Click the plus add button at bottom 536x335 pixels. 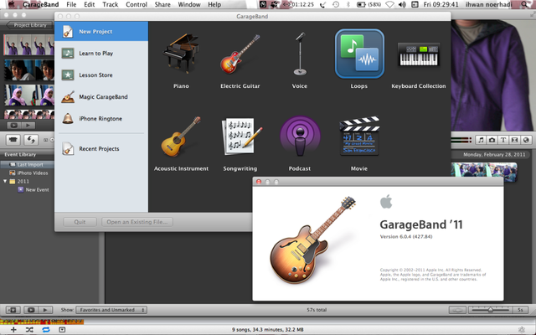click(13, 329)
